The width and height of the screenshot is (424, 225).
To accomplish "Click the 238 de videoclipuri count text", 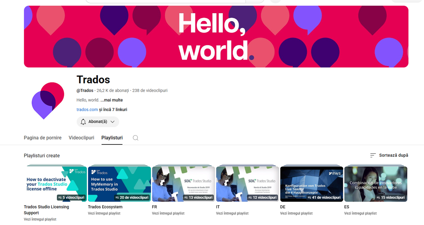I will pyautogui.click(x=150, y=91).
